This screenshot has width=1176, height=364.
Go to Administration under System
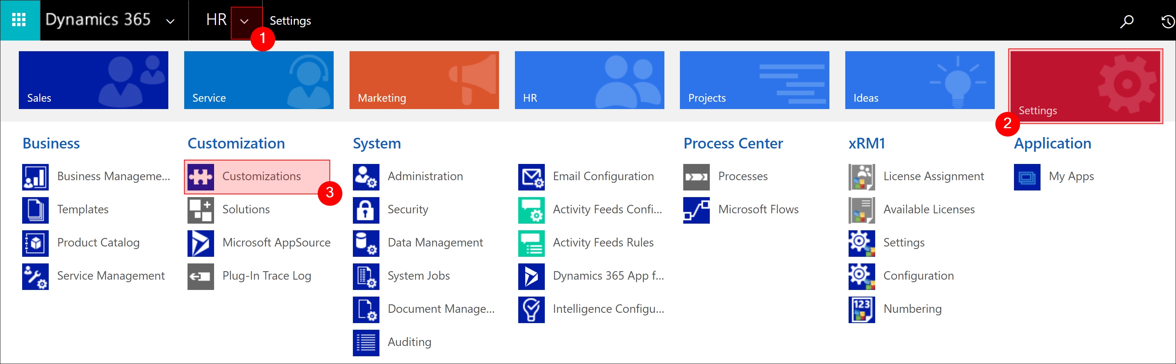(424, 176)
